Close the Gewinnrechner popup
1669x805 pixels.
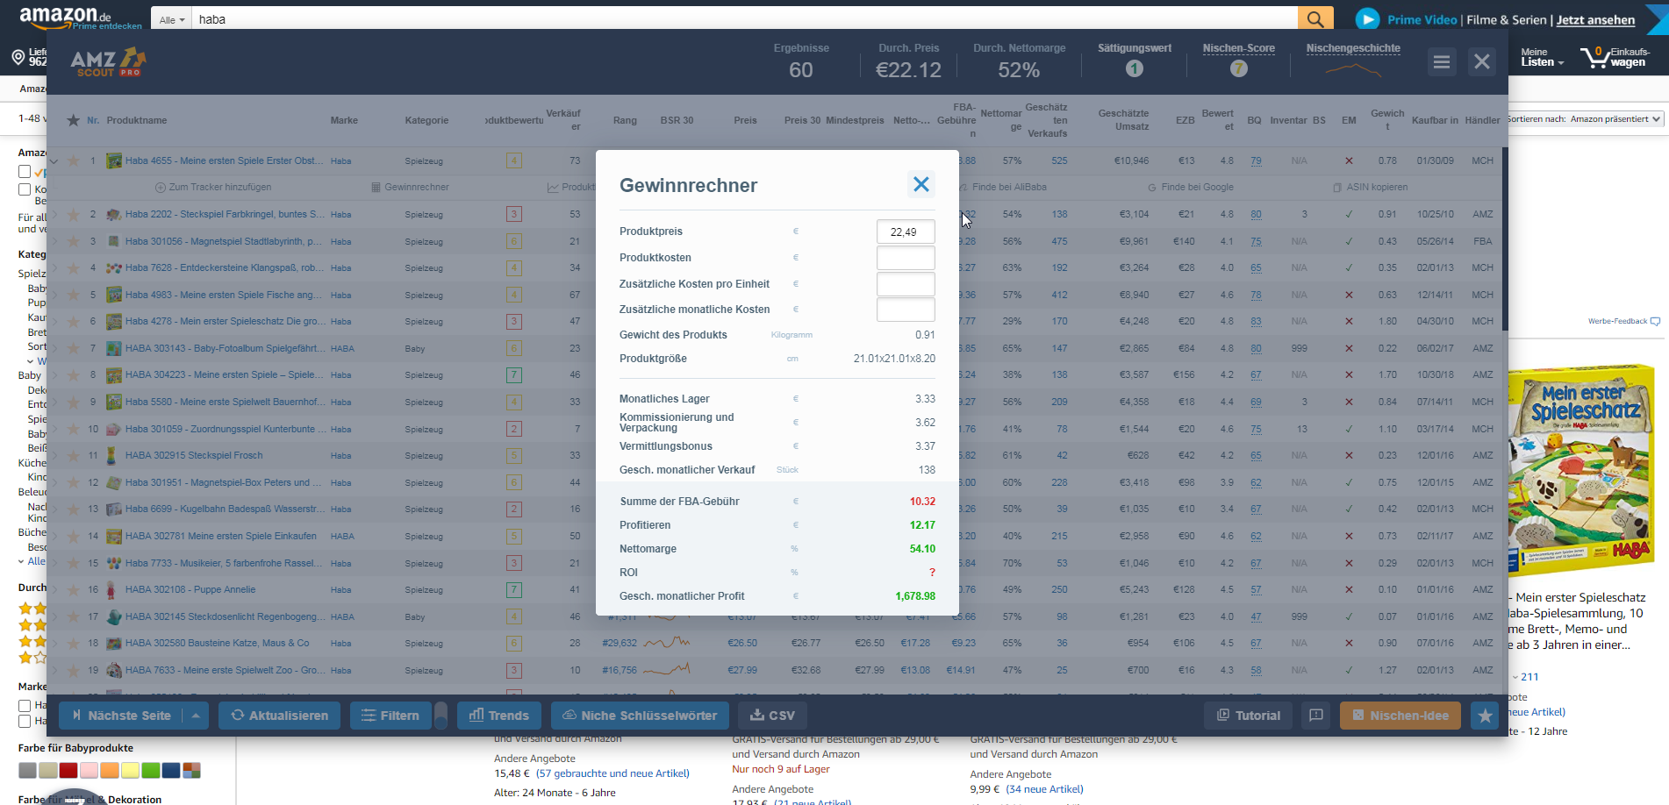coord(920,184)
